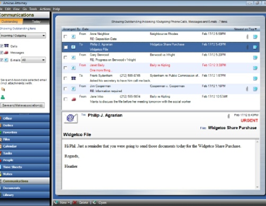This screenshot has height=206, width=266.
Task: Toggle the Messages checkbox
Action: (2, 52)
